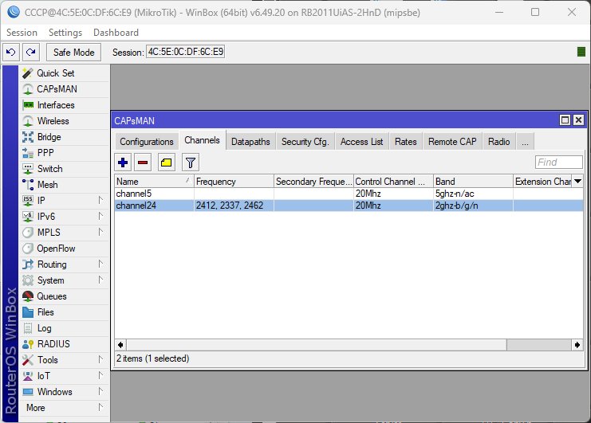Click the green status indicator icon
Viewport: 591px width, 423px height.
coord(581,52)
